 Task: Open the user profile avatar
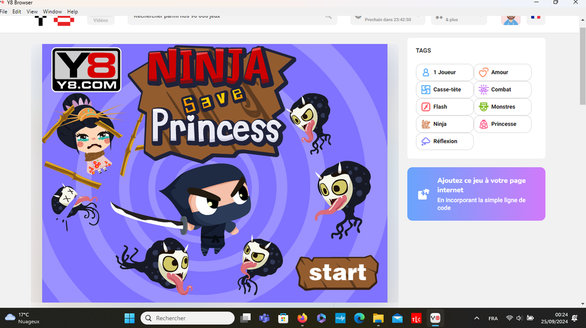(510, 19)
